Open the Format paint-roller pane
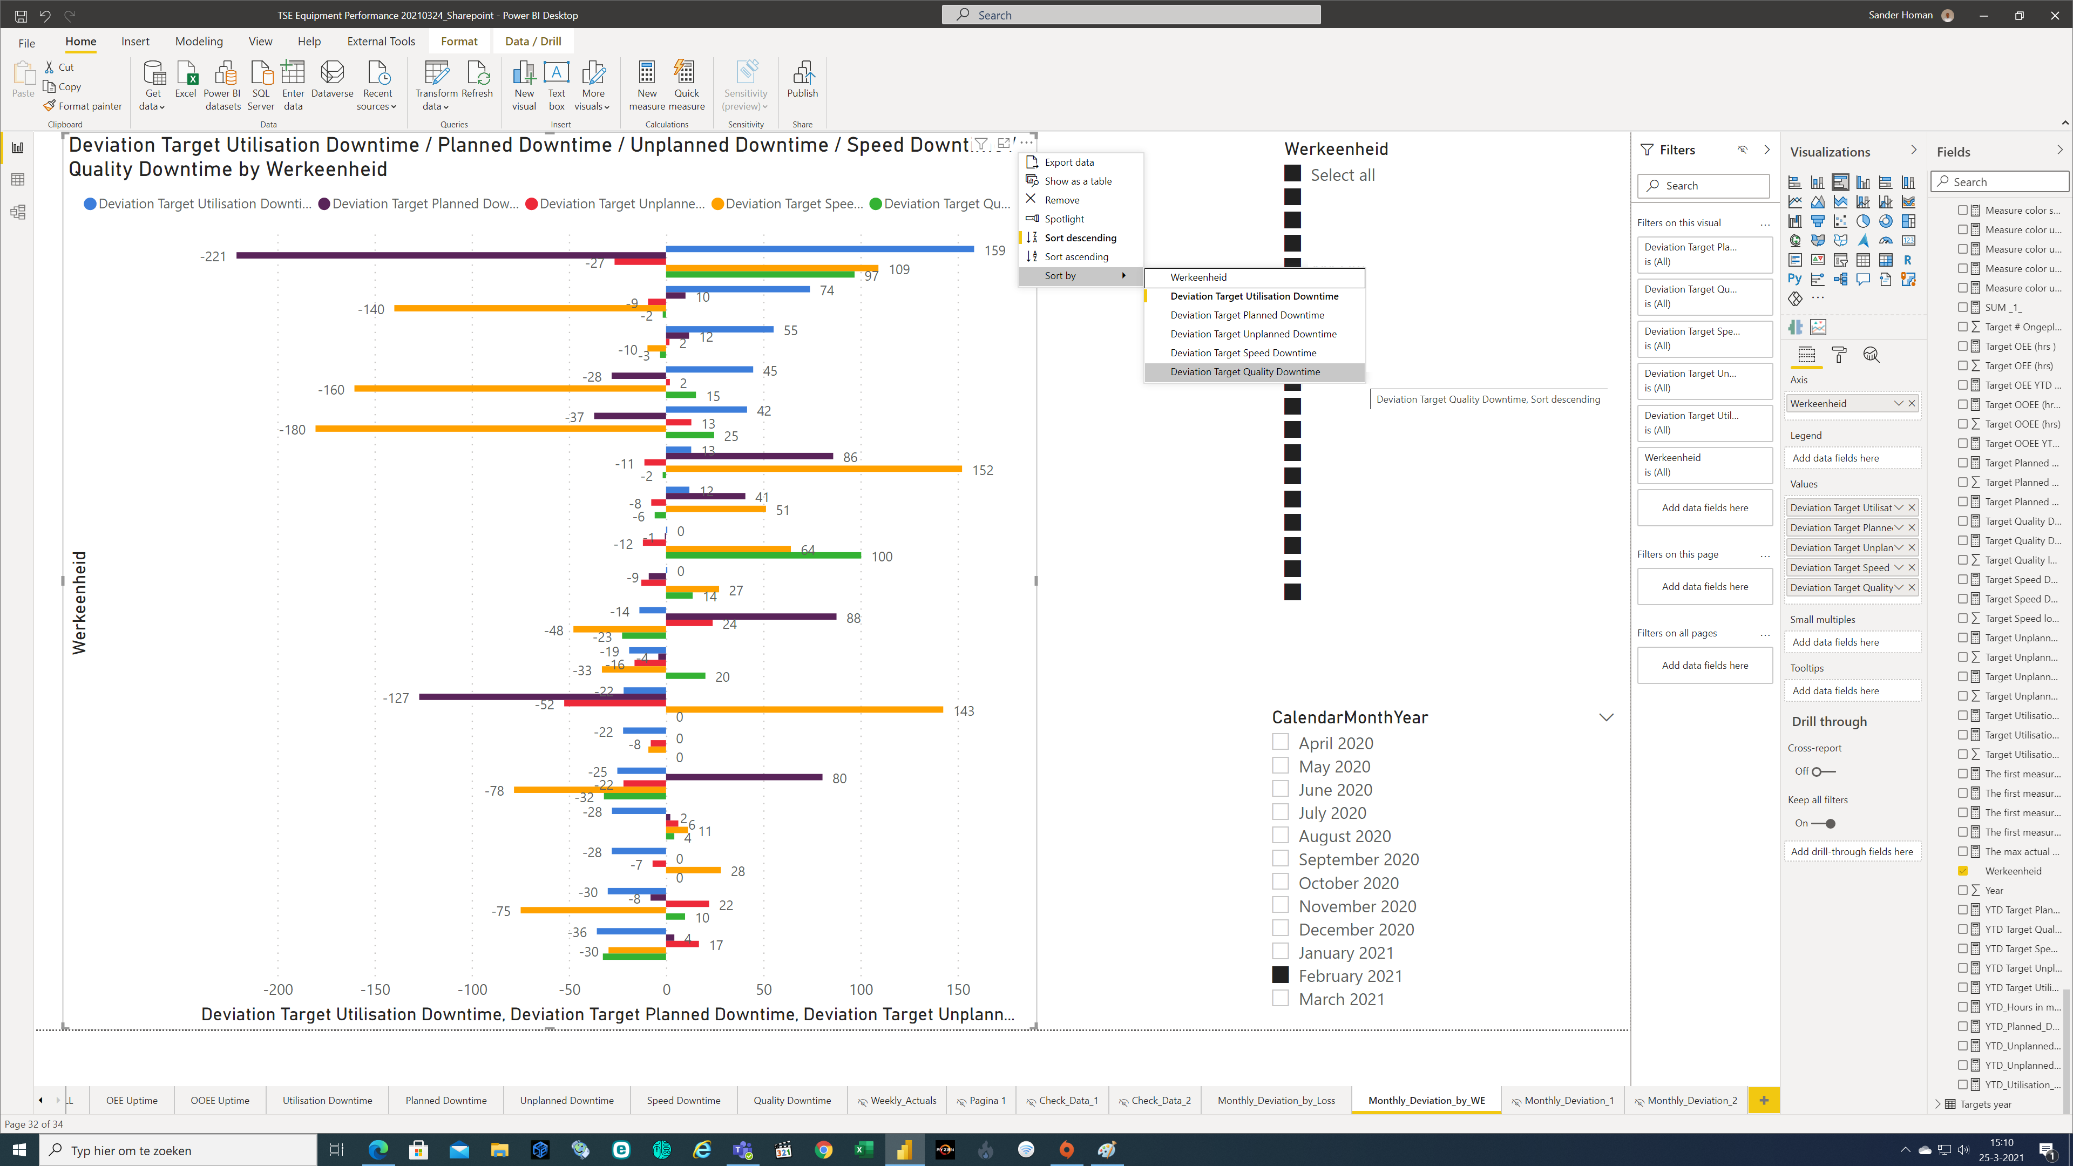Viewport: 2073px width, 1166px height. click(1839, 355)
